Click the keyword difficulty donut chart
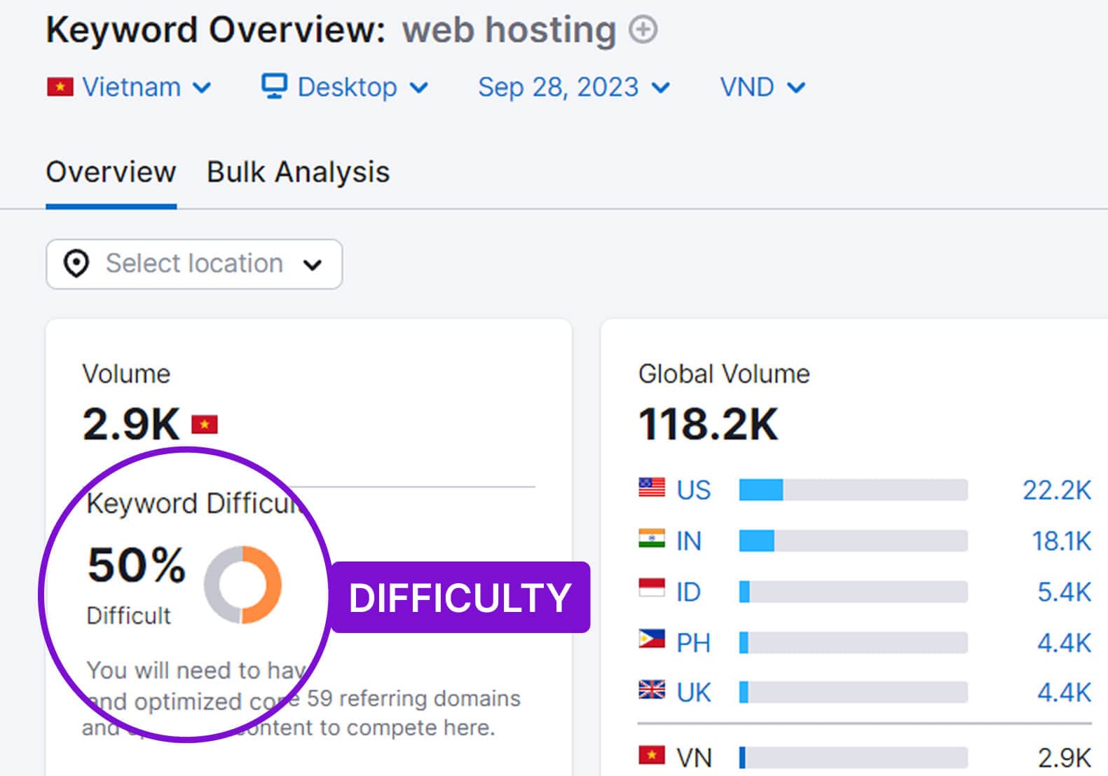This screenshot has width=1108, height=776. click(x=242, y=585)
